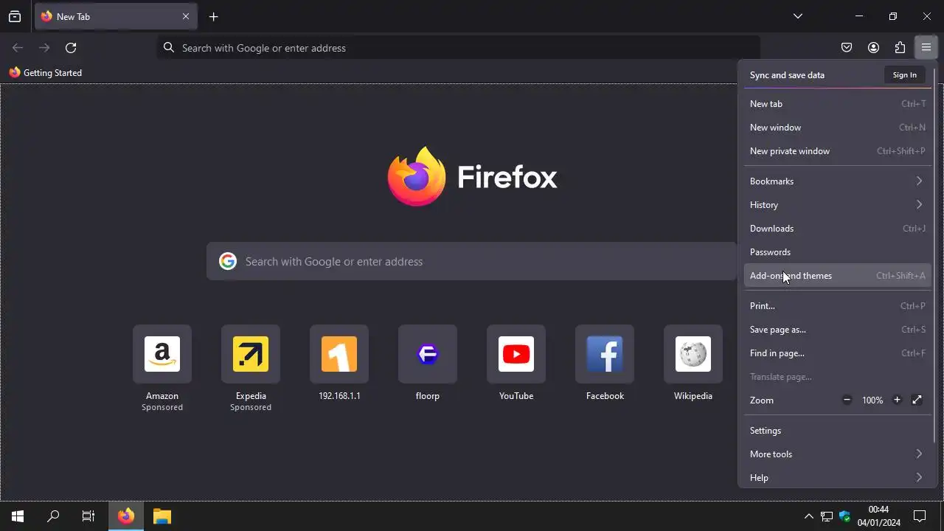Focus the address bar search field
The width and height of the screenshot is (944, 531).
click(x=459, y=48)
